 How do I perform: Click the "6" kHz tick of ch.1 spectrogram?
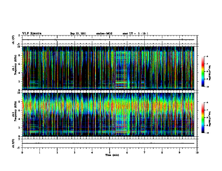[20, 64]
